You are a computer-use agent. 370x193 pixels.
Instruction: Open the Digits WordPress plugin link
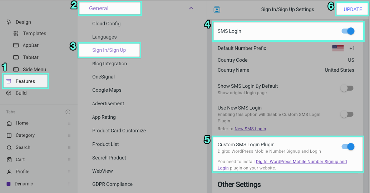click(301, 162)
